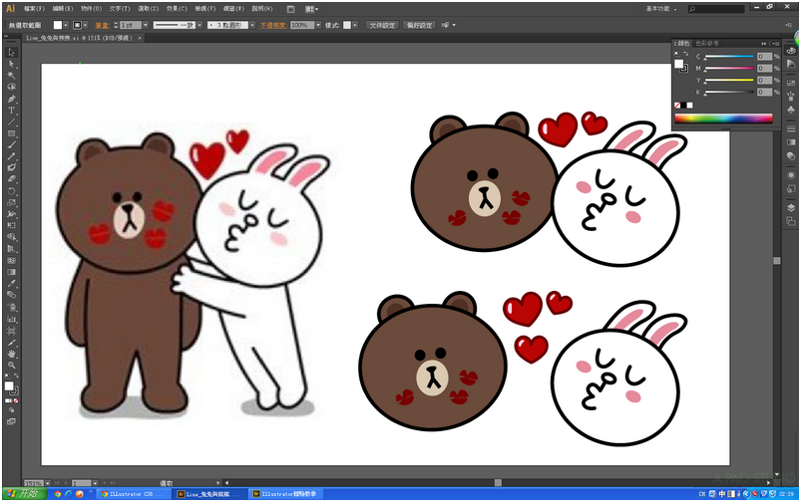Select the Line Segment tool
Screen dimensions: 802x502
[x=11, y=123]
